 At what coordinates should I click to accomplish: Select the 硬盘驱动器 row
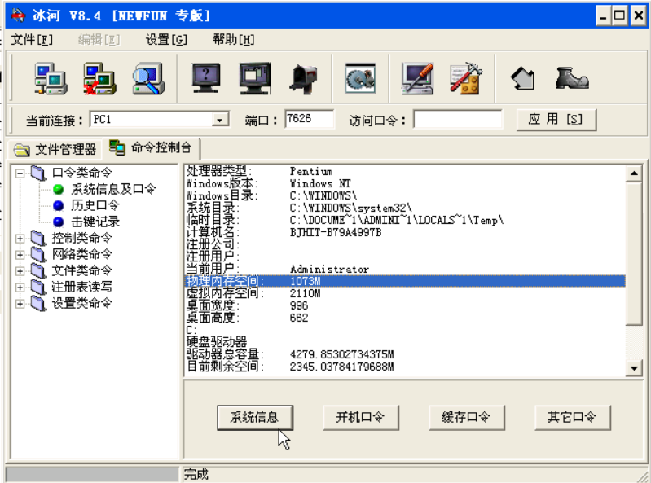pos(405,343)
